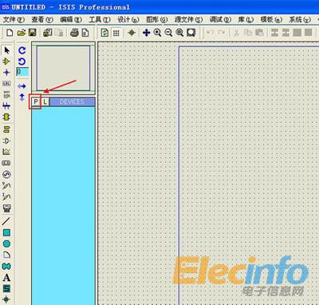Open the 文件 (File) menu
319x305 pixels.
click(14, 19)
